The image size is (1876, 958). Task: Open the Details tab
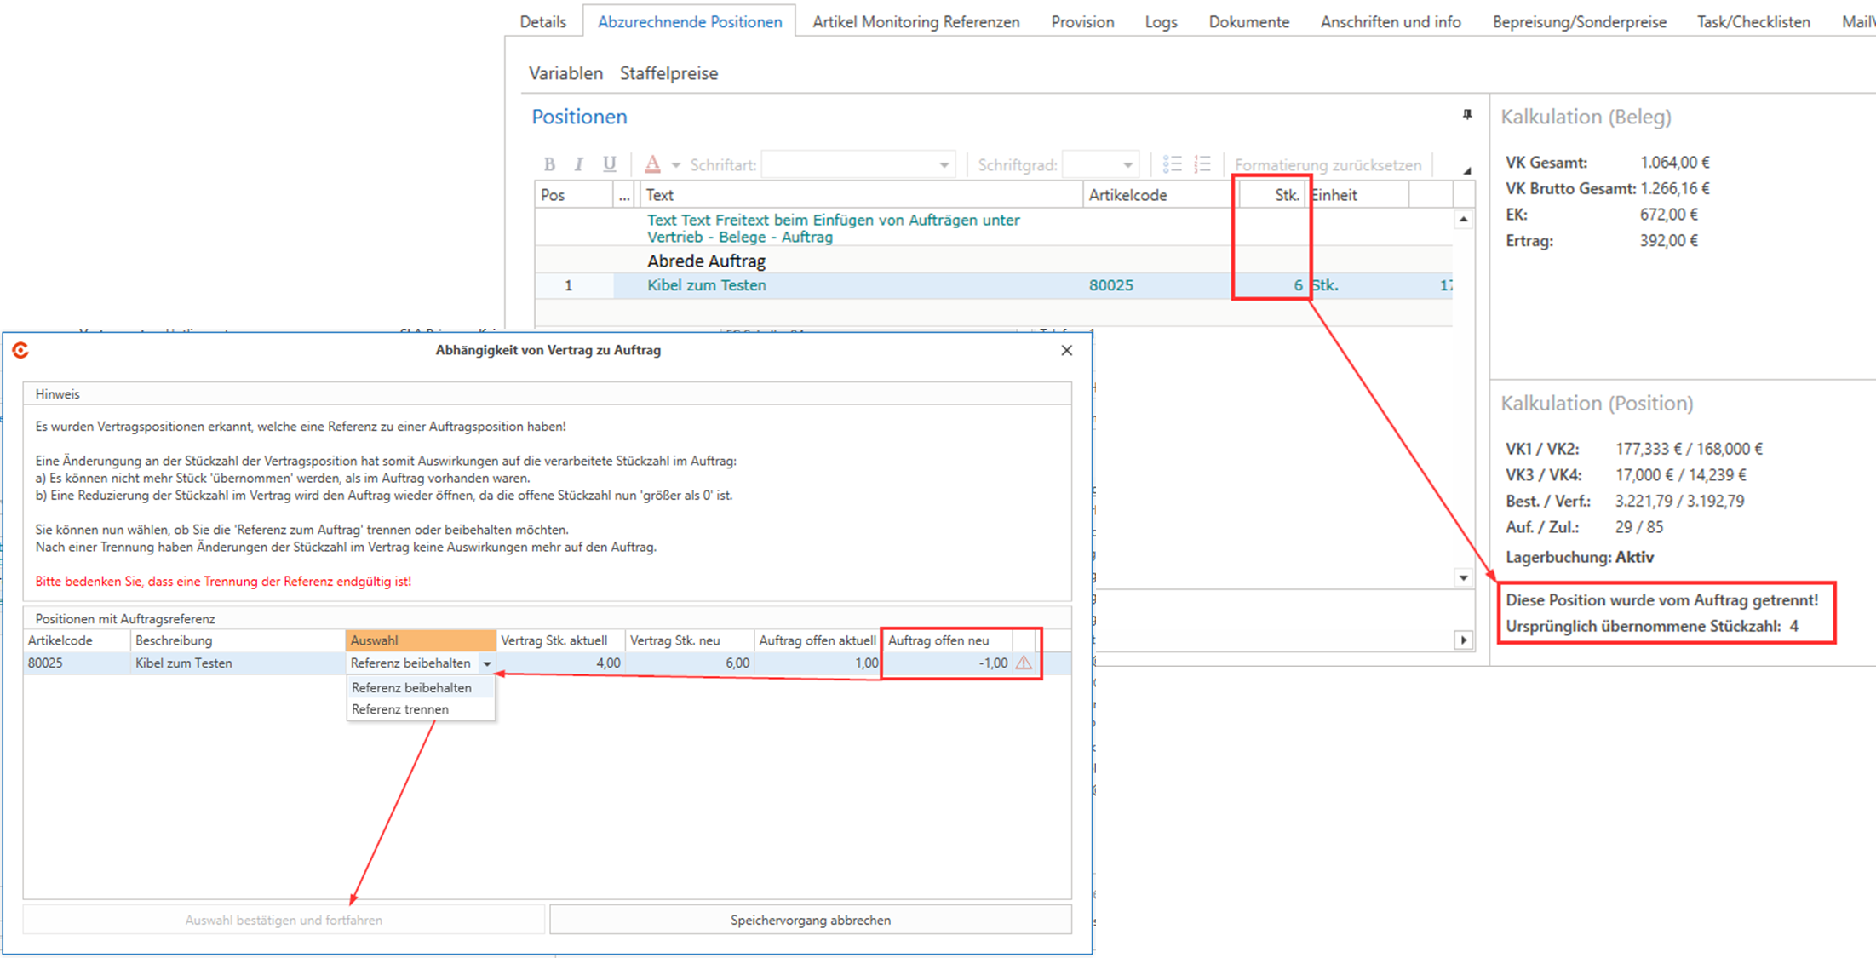pos(542,22)
